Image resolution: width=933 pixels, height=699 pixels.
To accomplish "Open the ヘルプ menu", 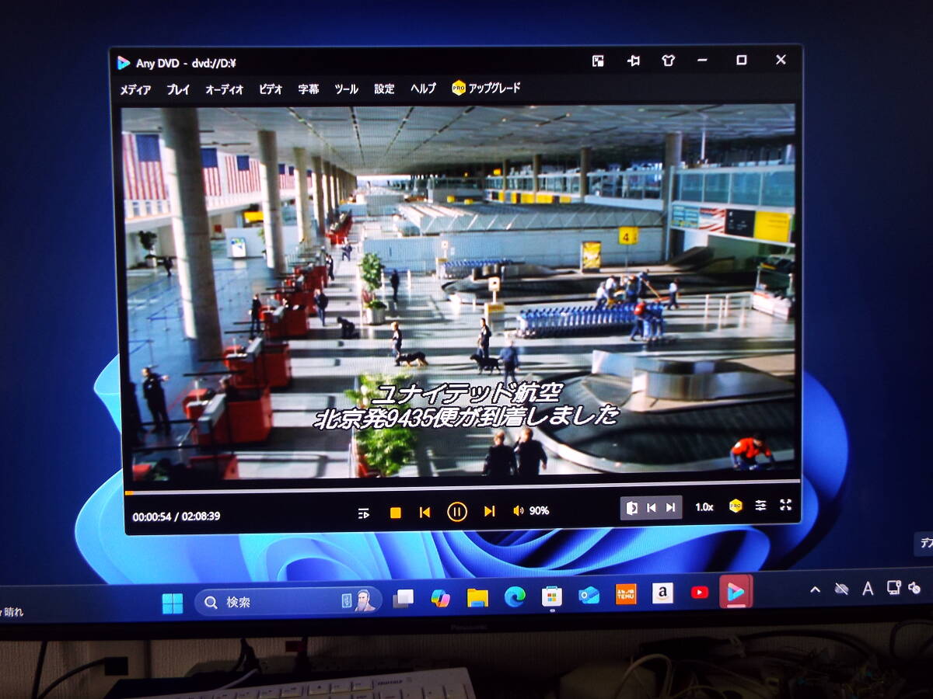I will [423, 89].
